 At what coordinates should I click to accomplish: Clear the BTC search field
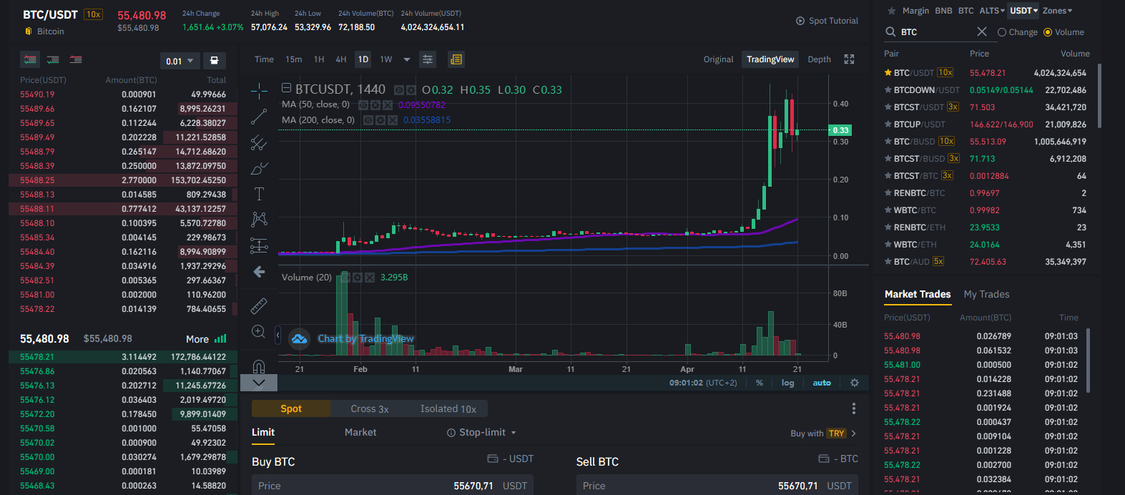pos(981,31)
